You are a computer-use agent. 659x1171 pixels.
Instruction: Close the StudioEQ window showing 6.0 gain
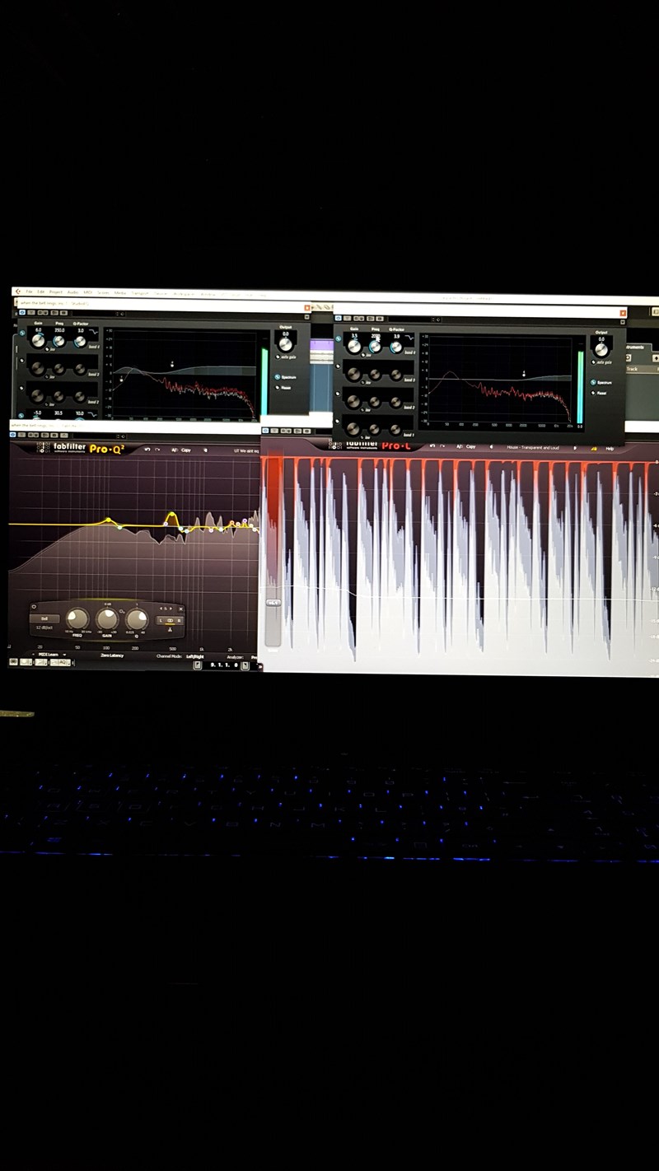coord(306,308)
